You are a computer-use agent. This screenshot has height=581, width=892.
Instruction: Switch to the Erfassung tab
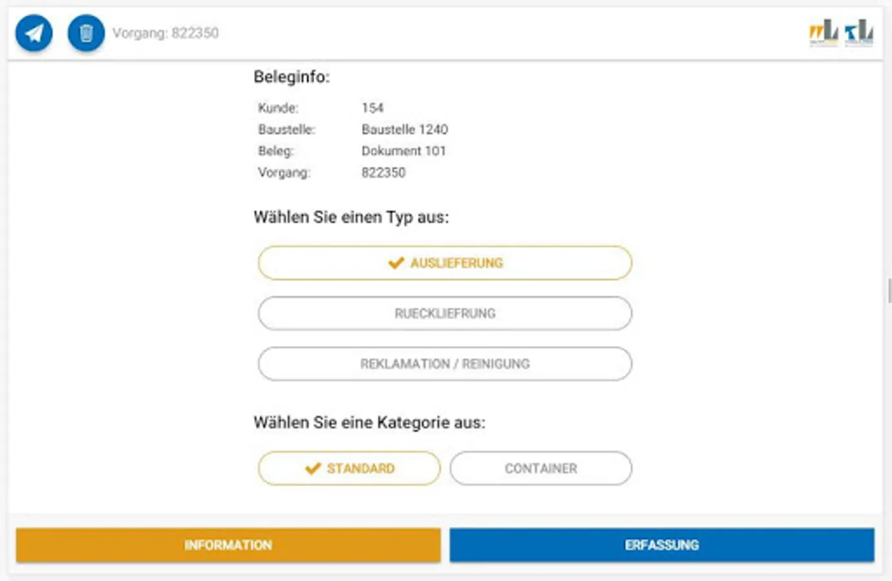coord(662,545)
